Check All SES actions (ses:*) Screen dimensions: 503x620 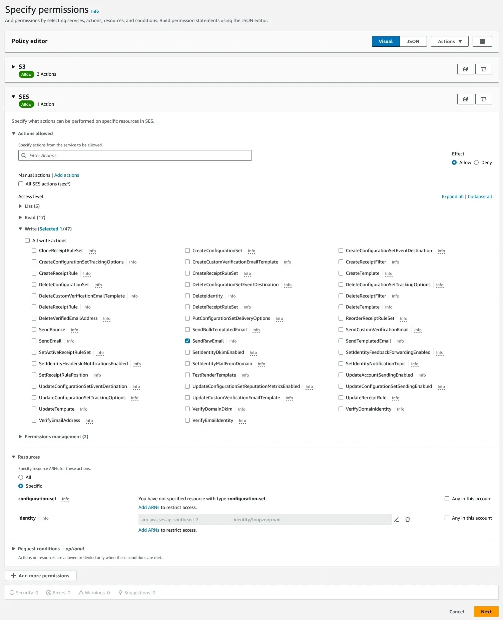[x=21, y=184]
